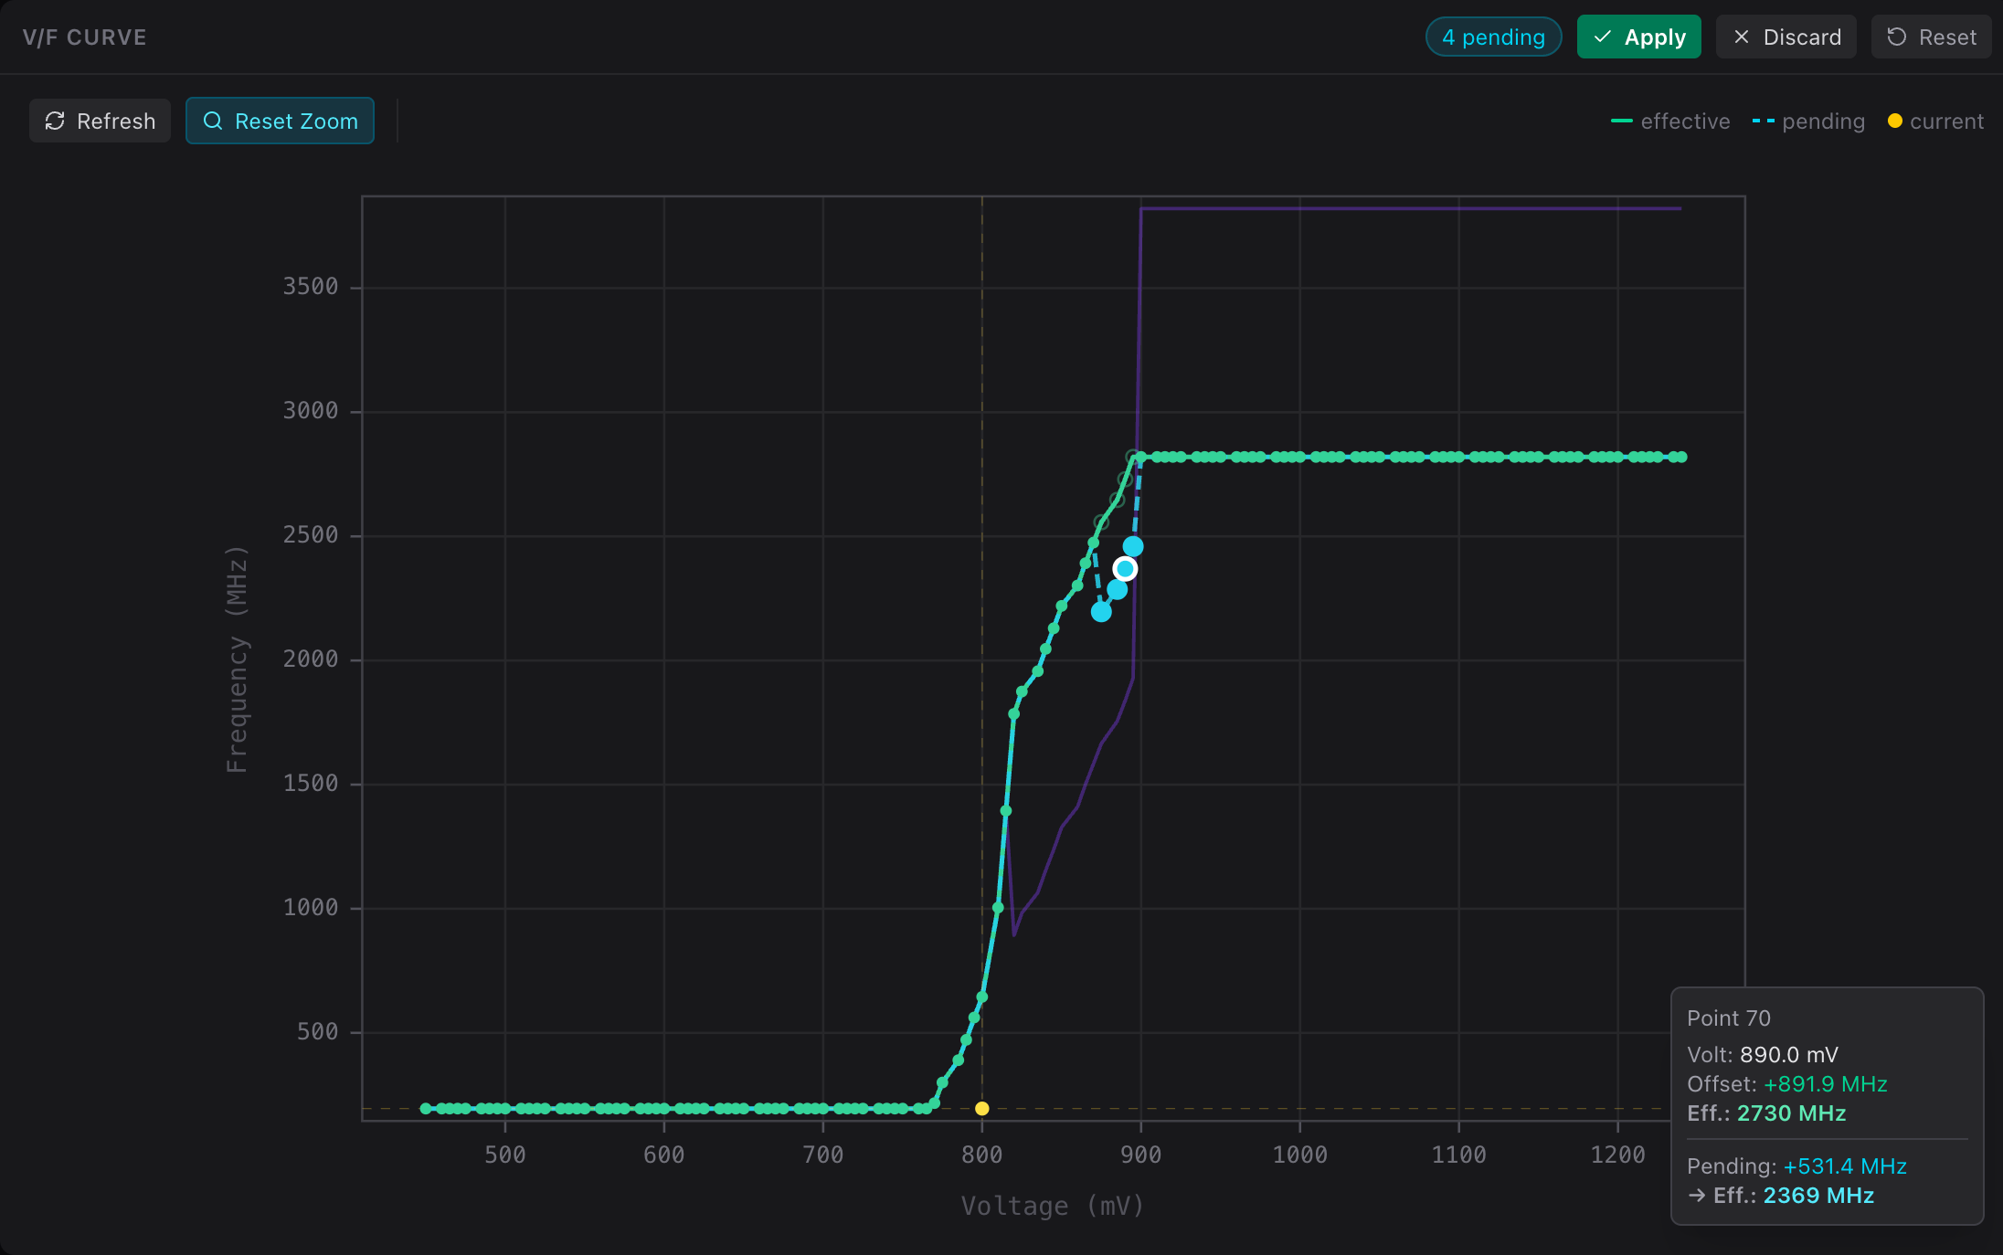
Task: Discard the pending changes
Action: click(x=1786, y=37)
